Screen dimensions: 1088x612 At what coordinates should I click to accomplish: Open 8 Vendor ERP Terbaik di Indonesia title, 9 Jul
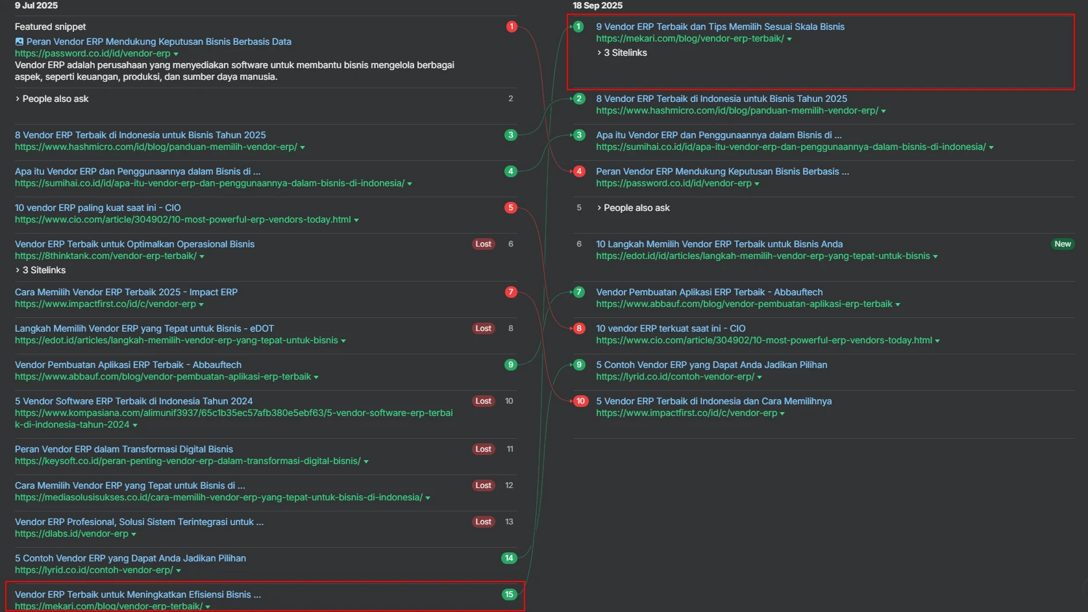(x=140, y=135)
